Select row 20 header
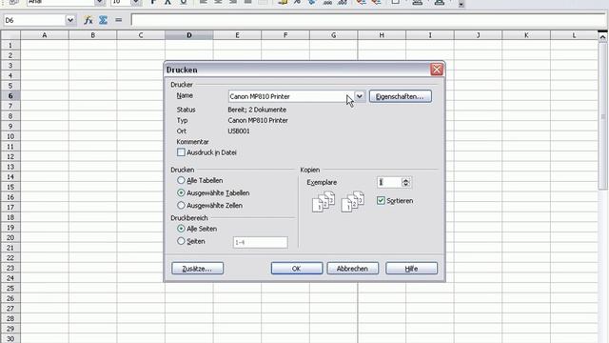609x343 pixels. pos(10,237)
